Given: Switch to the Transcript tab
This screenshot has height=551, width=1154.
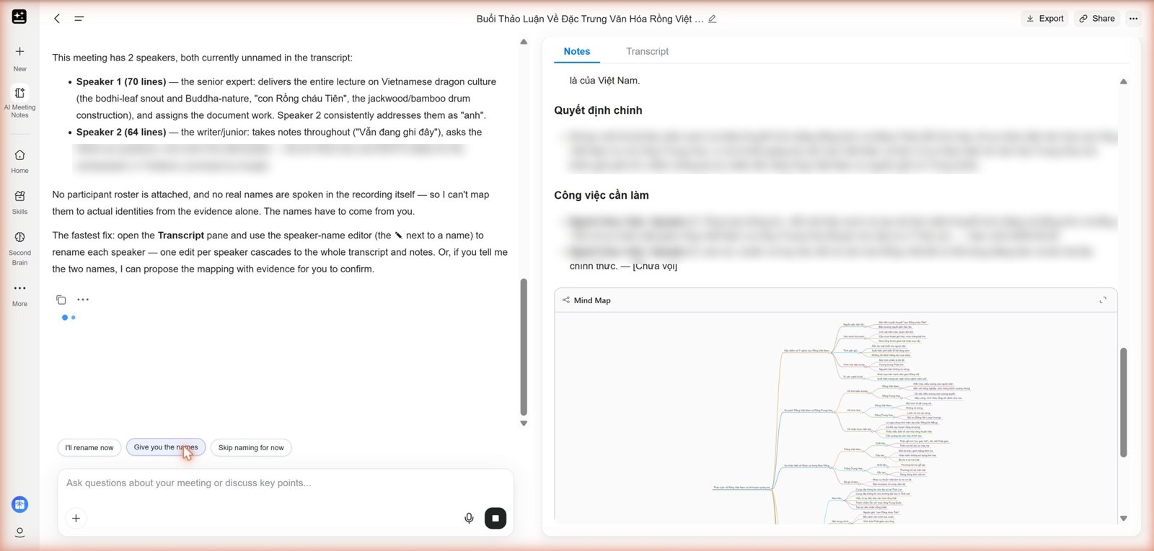Looking at the screenshot, I should [x=647, y=51].
